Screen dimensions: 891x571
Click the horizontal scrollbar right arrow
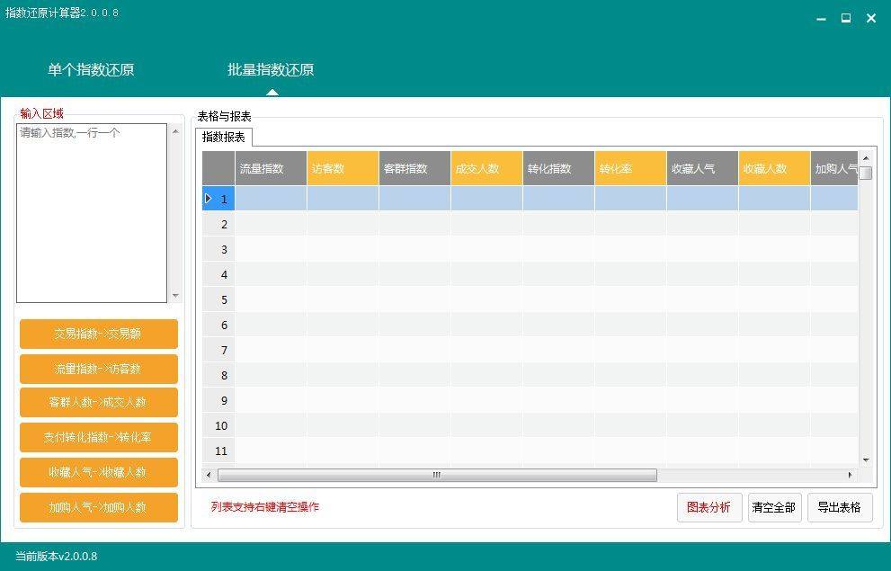[850, 475]
